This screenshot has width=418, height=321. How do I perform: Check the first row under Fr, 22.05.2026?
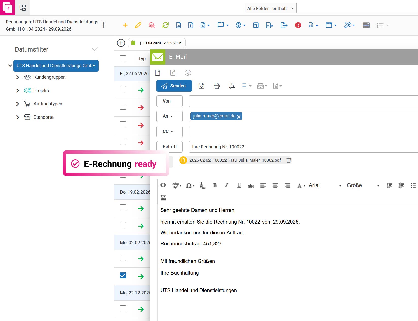click(x=123, y=89)
